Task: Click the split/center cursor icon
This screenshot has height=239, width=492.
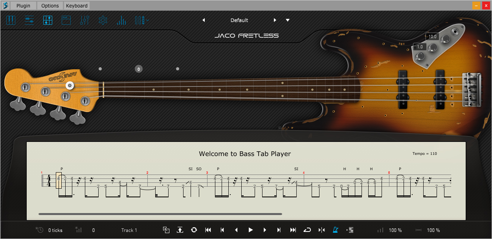Action: [321, 230]
